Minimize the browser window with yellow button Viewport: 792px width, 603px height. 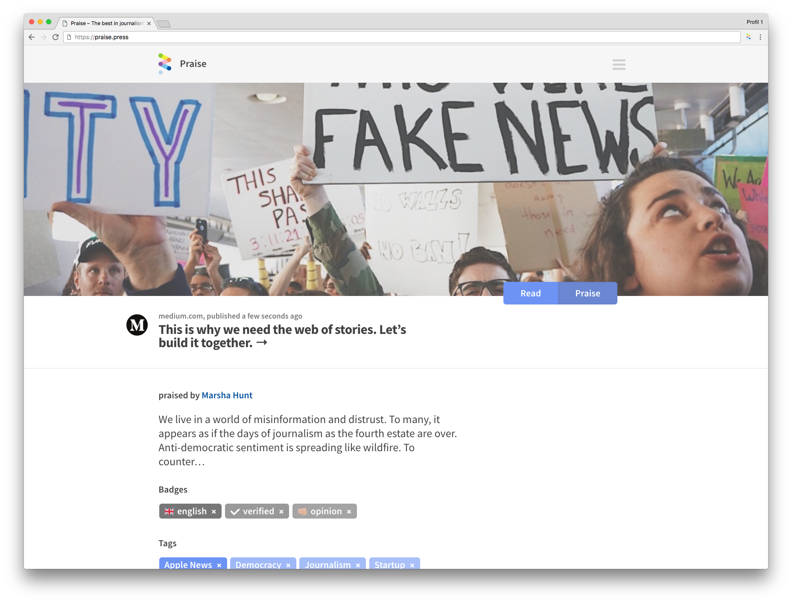point(40,22)
